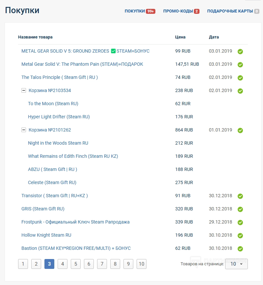Image resolution: width=263 pixels, height=285 pixels.
Task: Click the 238 RUB basket total
Action: 184,90
